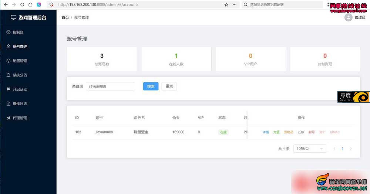The width and height of the screenshot is (370, 194).
Task: Click the 管理员 avatar icon
Action: (x=348, y=17)
